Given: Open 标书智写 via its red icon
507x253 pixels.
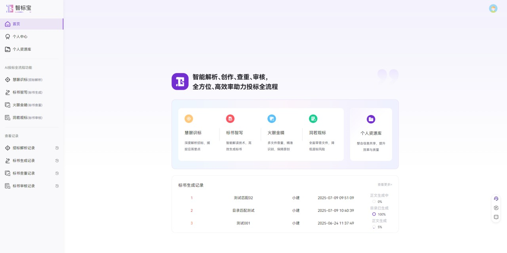Looking at the screenshot, I should [230, 119].
